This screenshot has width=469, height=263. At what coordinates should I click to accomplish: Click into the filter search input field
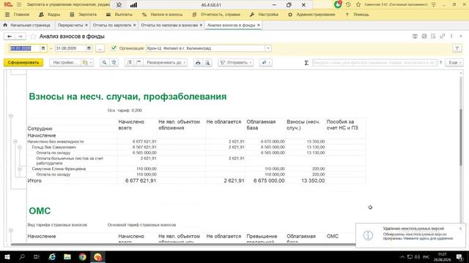tap(374, 63)
